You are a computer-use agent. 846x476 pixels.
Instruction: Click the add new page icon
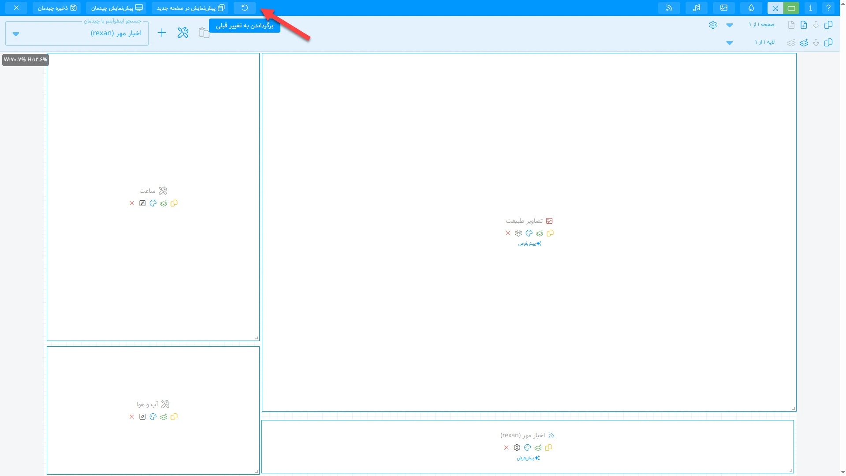pyautogui.click(x=804, y=25)
